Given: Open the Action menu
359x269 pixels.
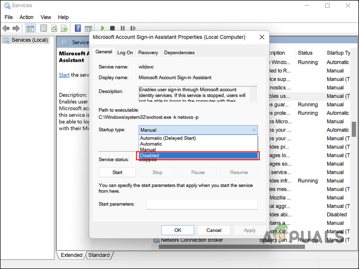Looking at the screenshot, I should tap(26, 17).
